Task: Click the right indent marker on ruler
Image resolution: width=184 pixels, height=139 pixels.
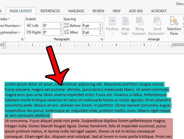Action: (x=172, y=46)
